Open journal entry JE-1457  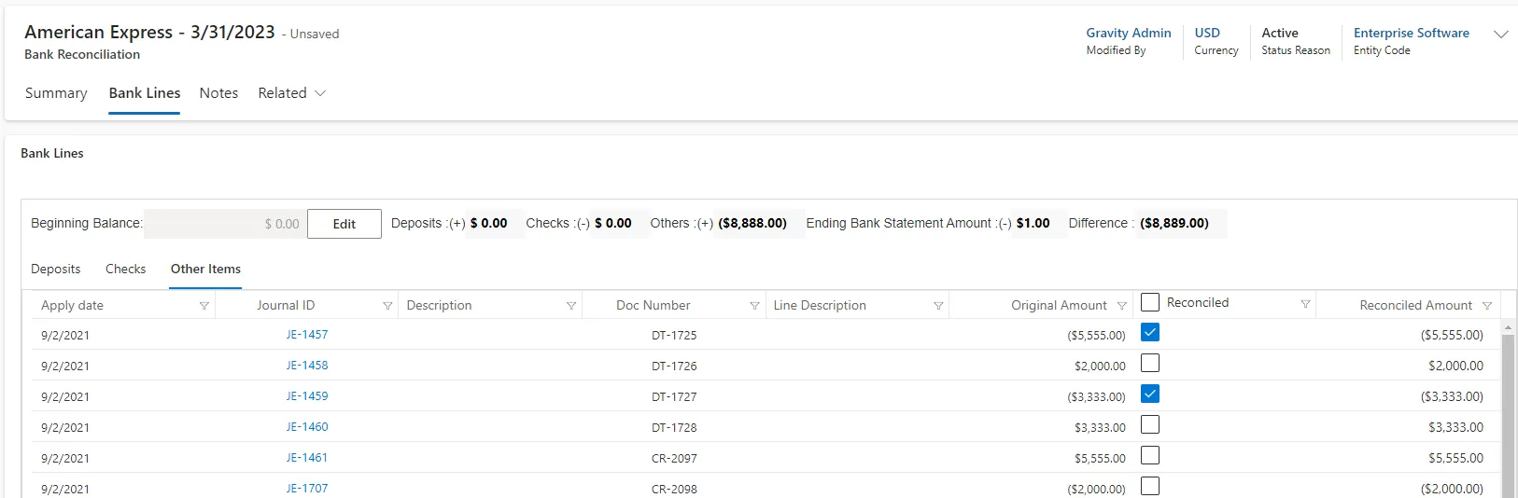(307, 334)
